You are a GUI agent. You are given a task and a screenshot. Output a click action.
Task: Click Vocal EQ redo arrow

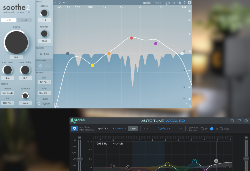coord(239,121)
